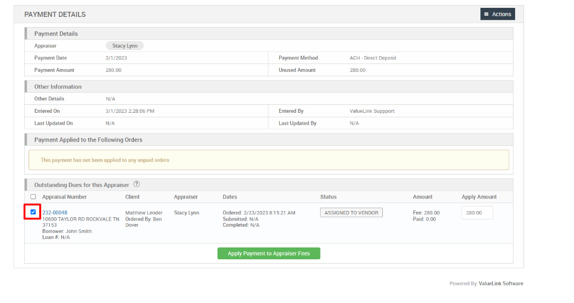
Task: Uncheck the checkbox for order 232-00048
Action: click(x=33, y=212)
